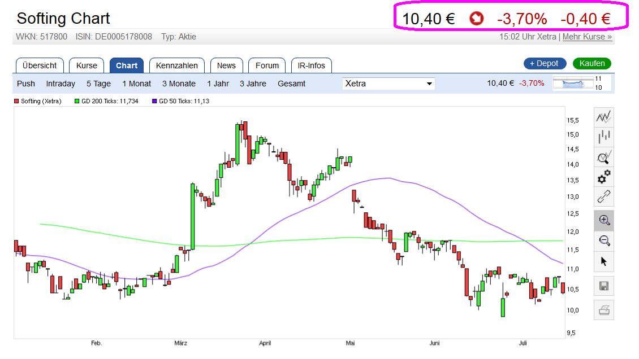Click the Softing Chart heading
The width and height of the screenshot is (639, 359).
click(x=63, y=18)
